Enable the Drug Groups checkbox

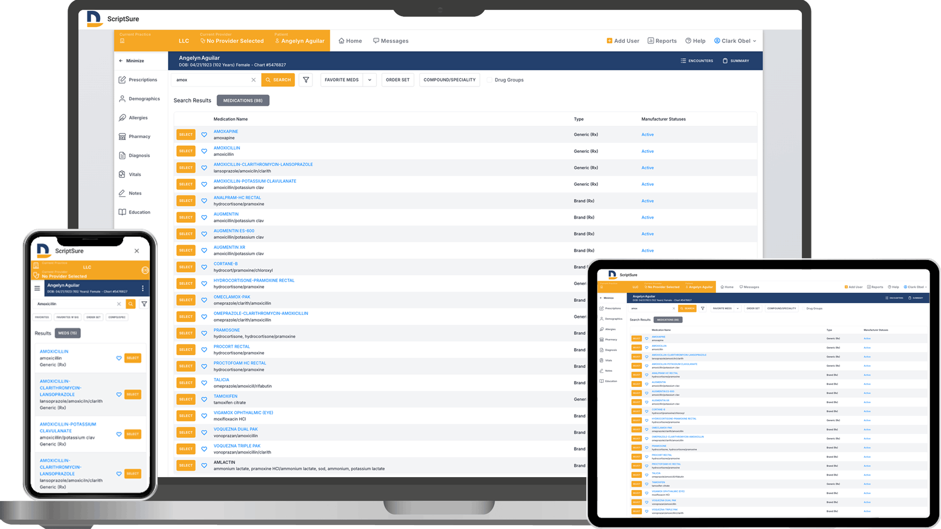(490, 80)
